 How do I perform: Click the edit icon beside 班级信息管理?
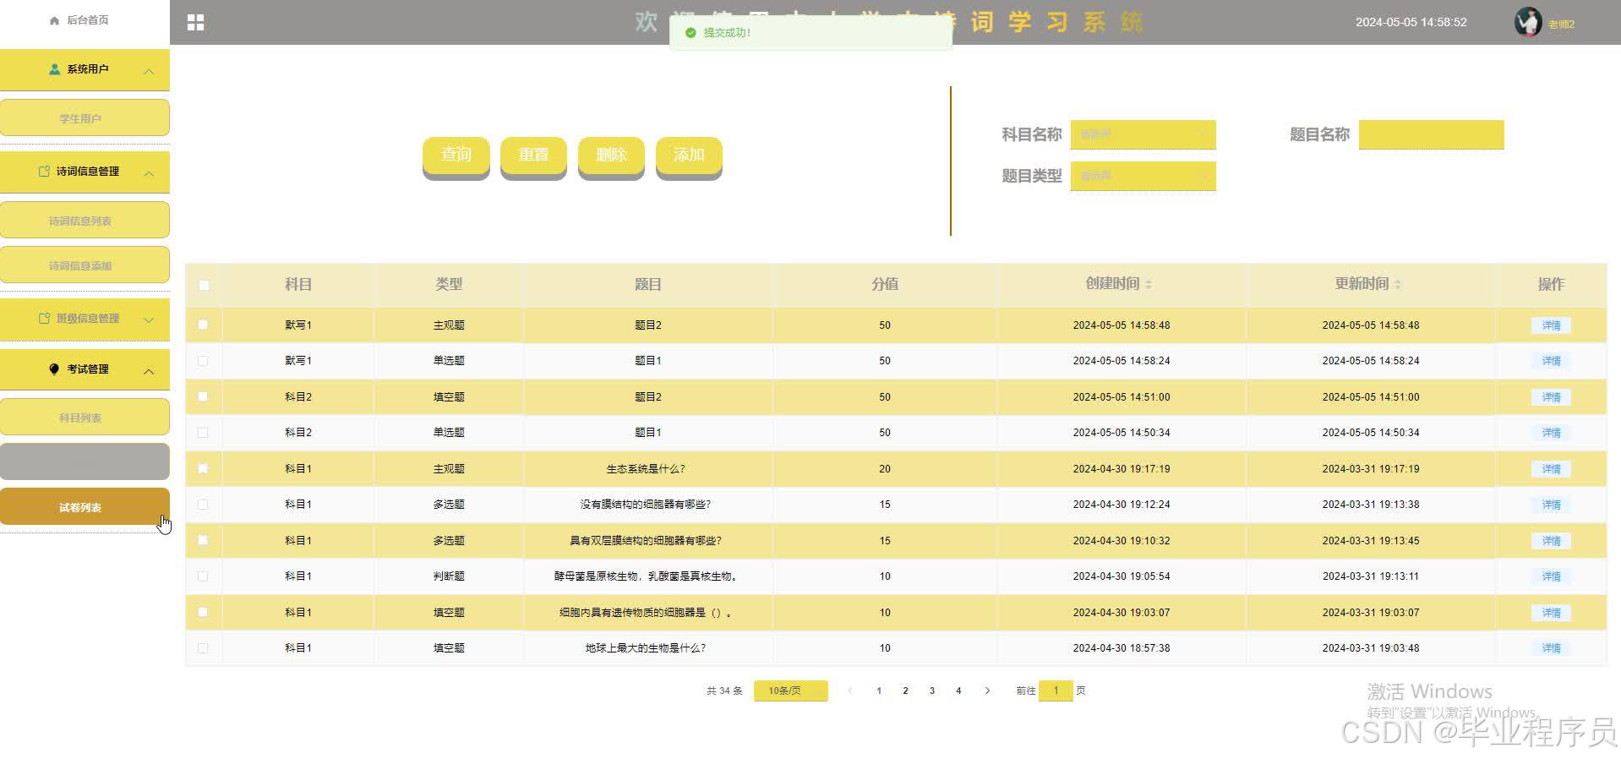[x=44, y=319]
